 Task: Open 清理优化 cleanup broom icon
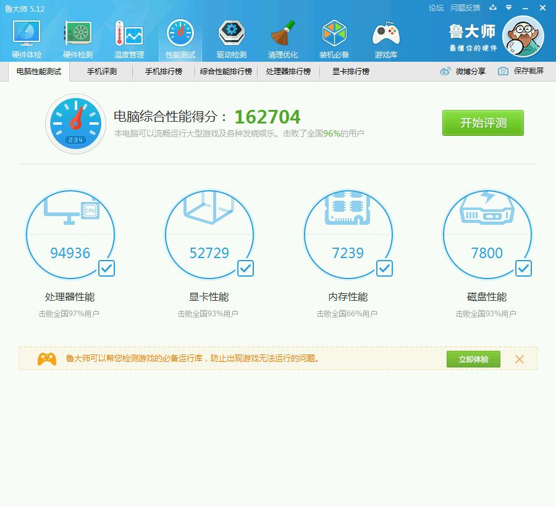pyautogui.click(x=283, y=33)
